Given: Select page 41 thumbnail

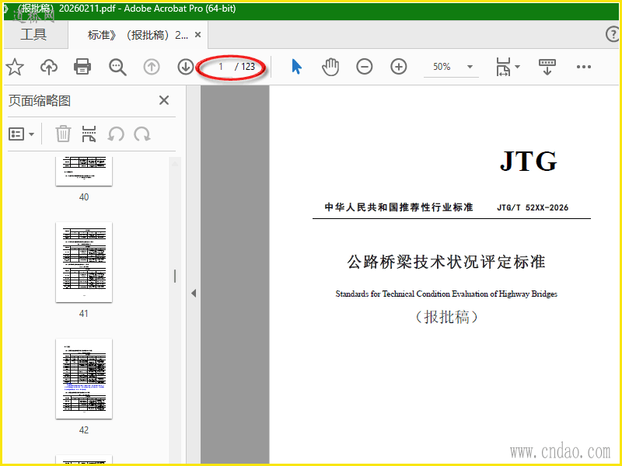Looking at the screenshot, I should 84,262.
